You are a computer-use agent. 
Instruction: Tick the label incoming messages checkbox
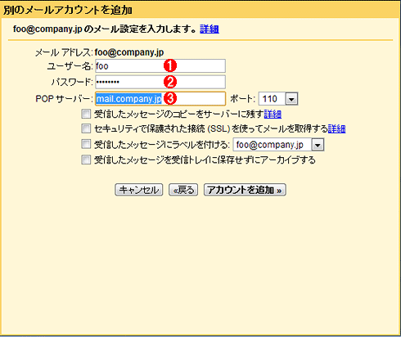point(86,144)
